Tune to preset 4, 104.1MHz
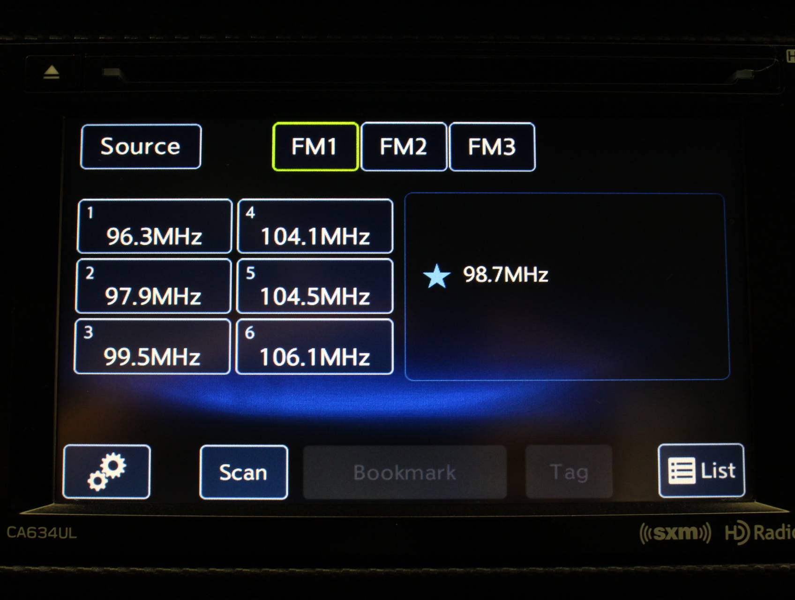Image resolution: width=795 pixels, height=600 pixels. click(315, 226)
